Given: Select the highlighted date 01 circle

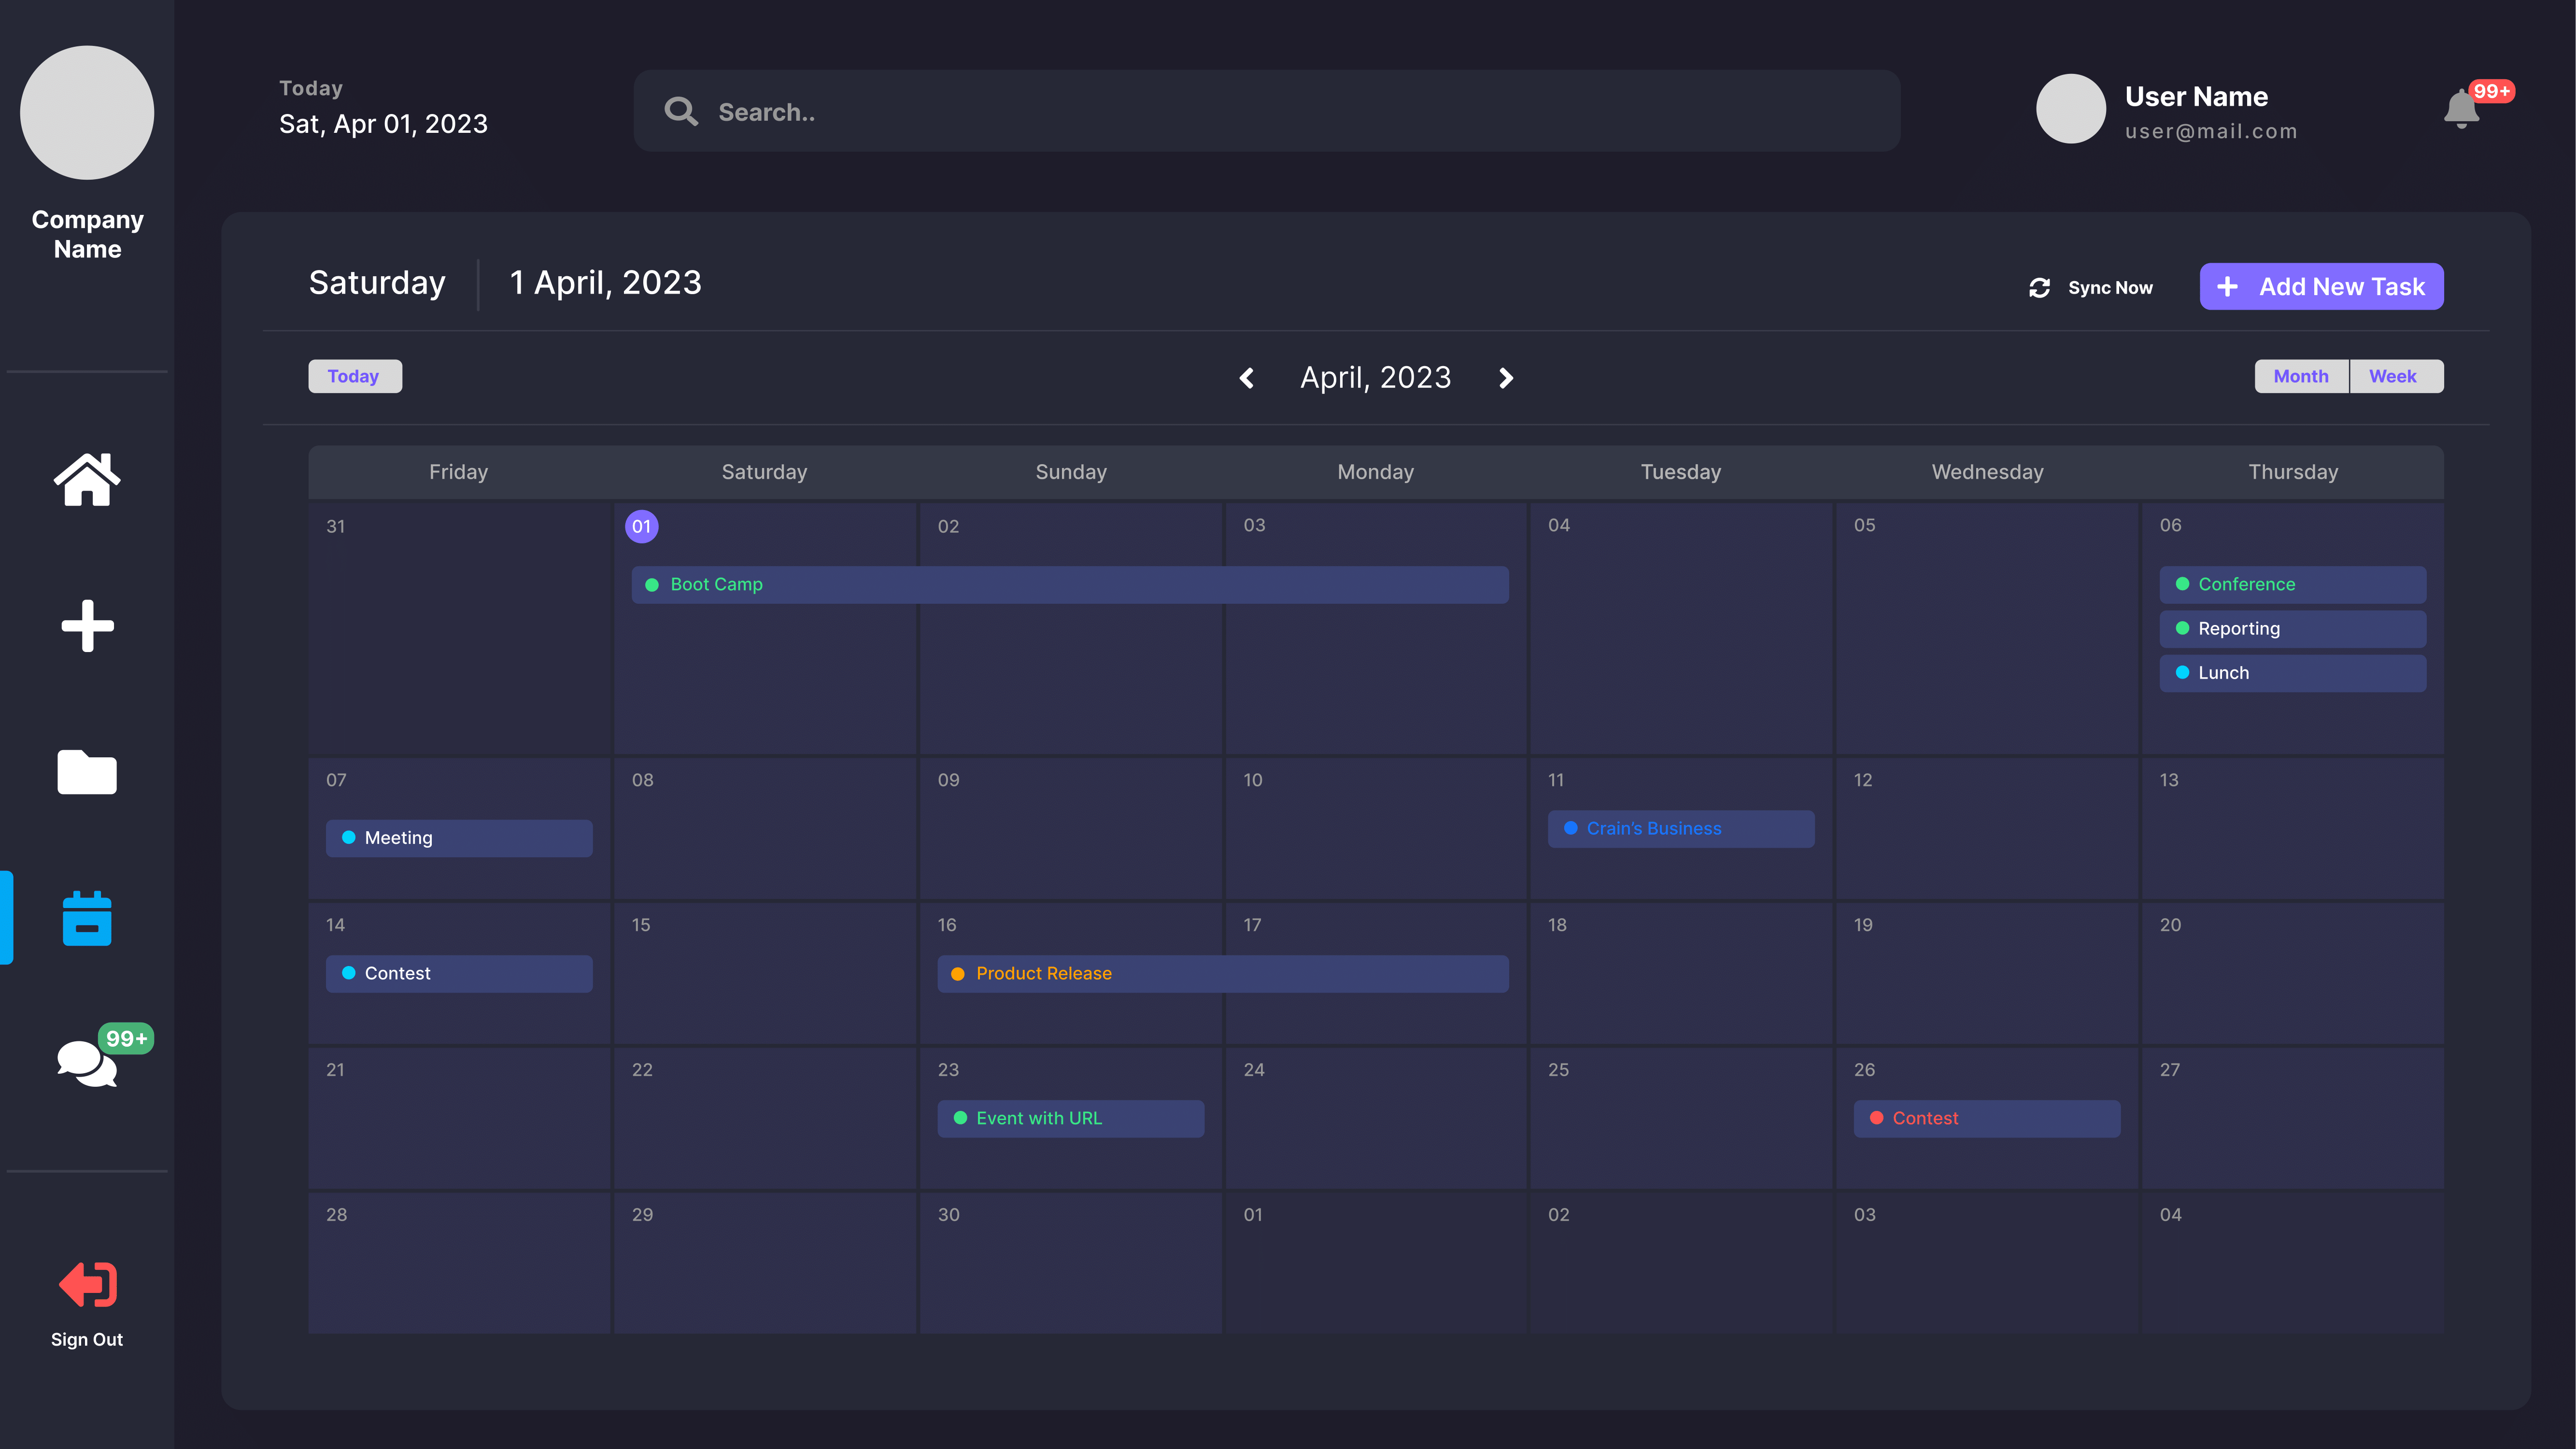Looking at the screenshot, I should (x=641, y=527).
